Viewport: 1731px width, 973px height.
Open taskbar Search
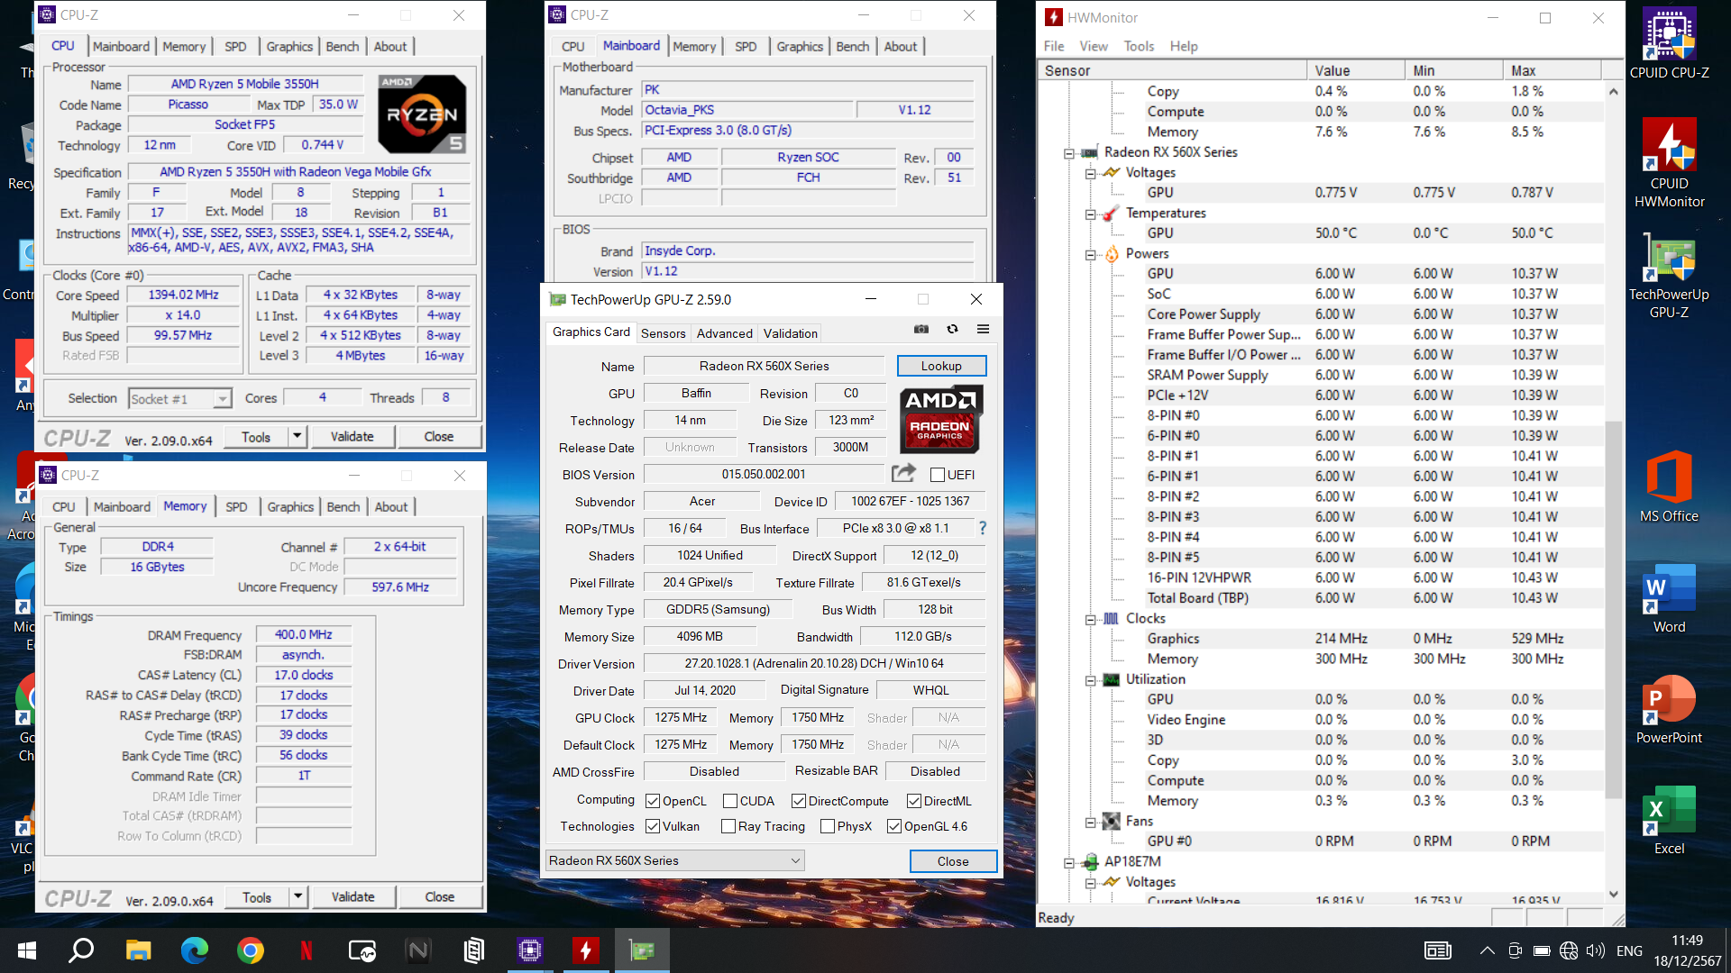click(82, 950)
